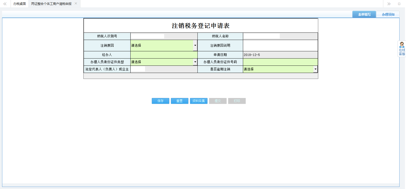
Task: Open the 注销原因 dropdown
Action: (195, 46)
